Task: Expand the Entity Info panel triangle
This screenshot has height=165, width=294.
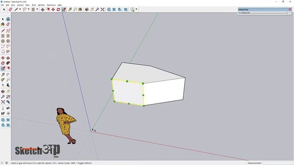Action: [x=240, y=13]
